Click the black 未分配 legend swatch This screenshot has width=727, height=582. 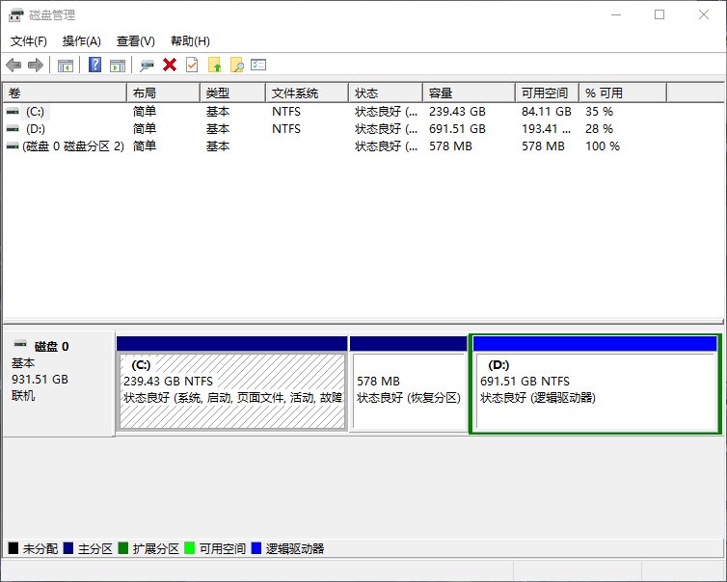[x=13, y=548]
